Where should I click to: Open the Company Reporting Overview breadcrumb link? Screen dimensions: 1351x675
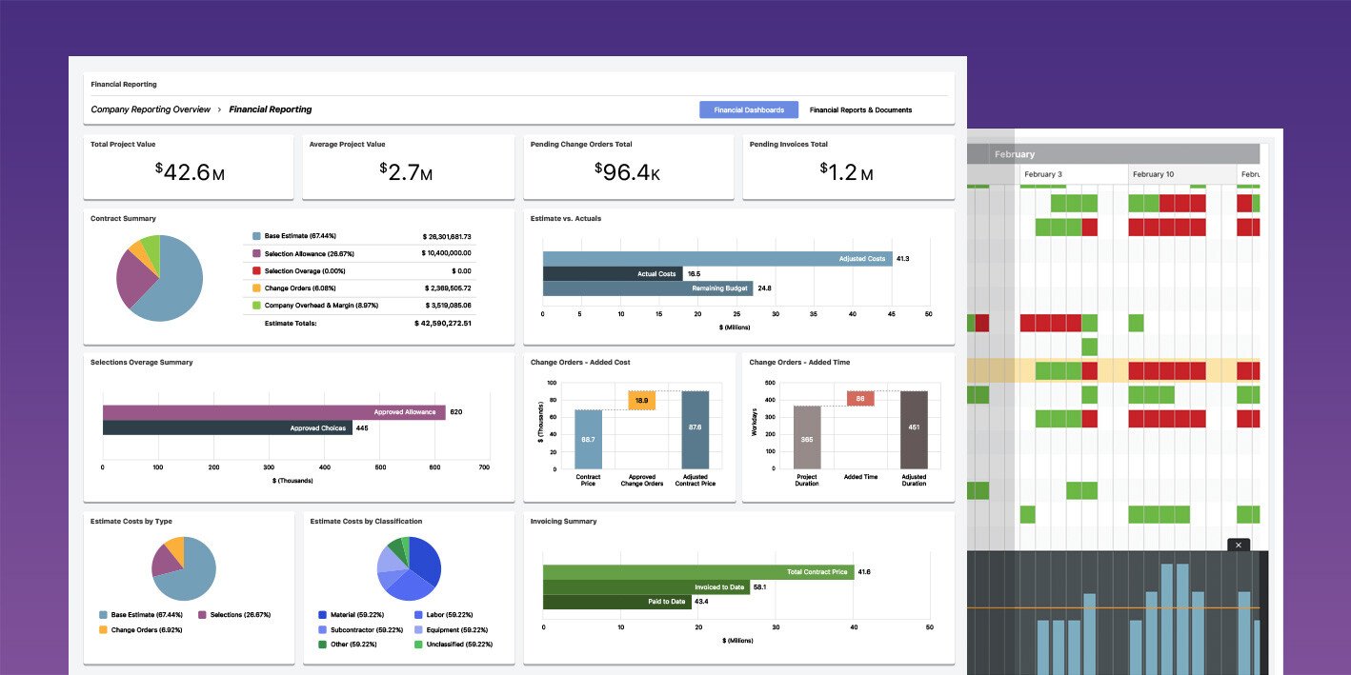point(152,109)
